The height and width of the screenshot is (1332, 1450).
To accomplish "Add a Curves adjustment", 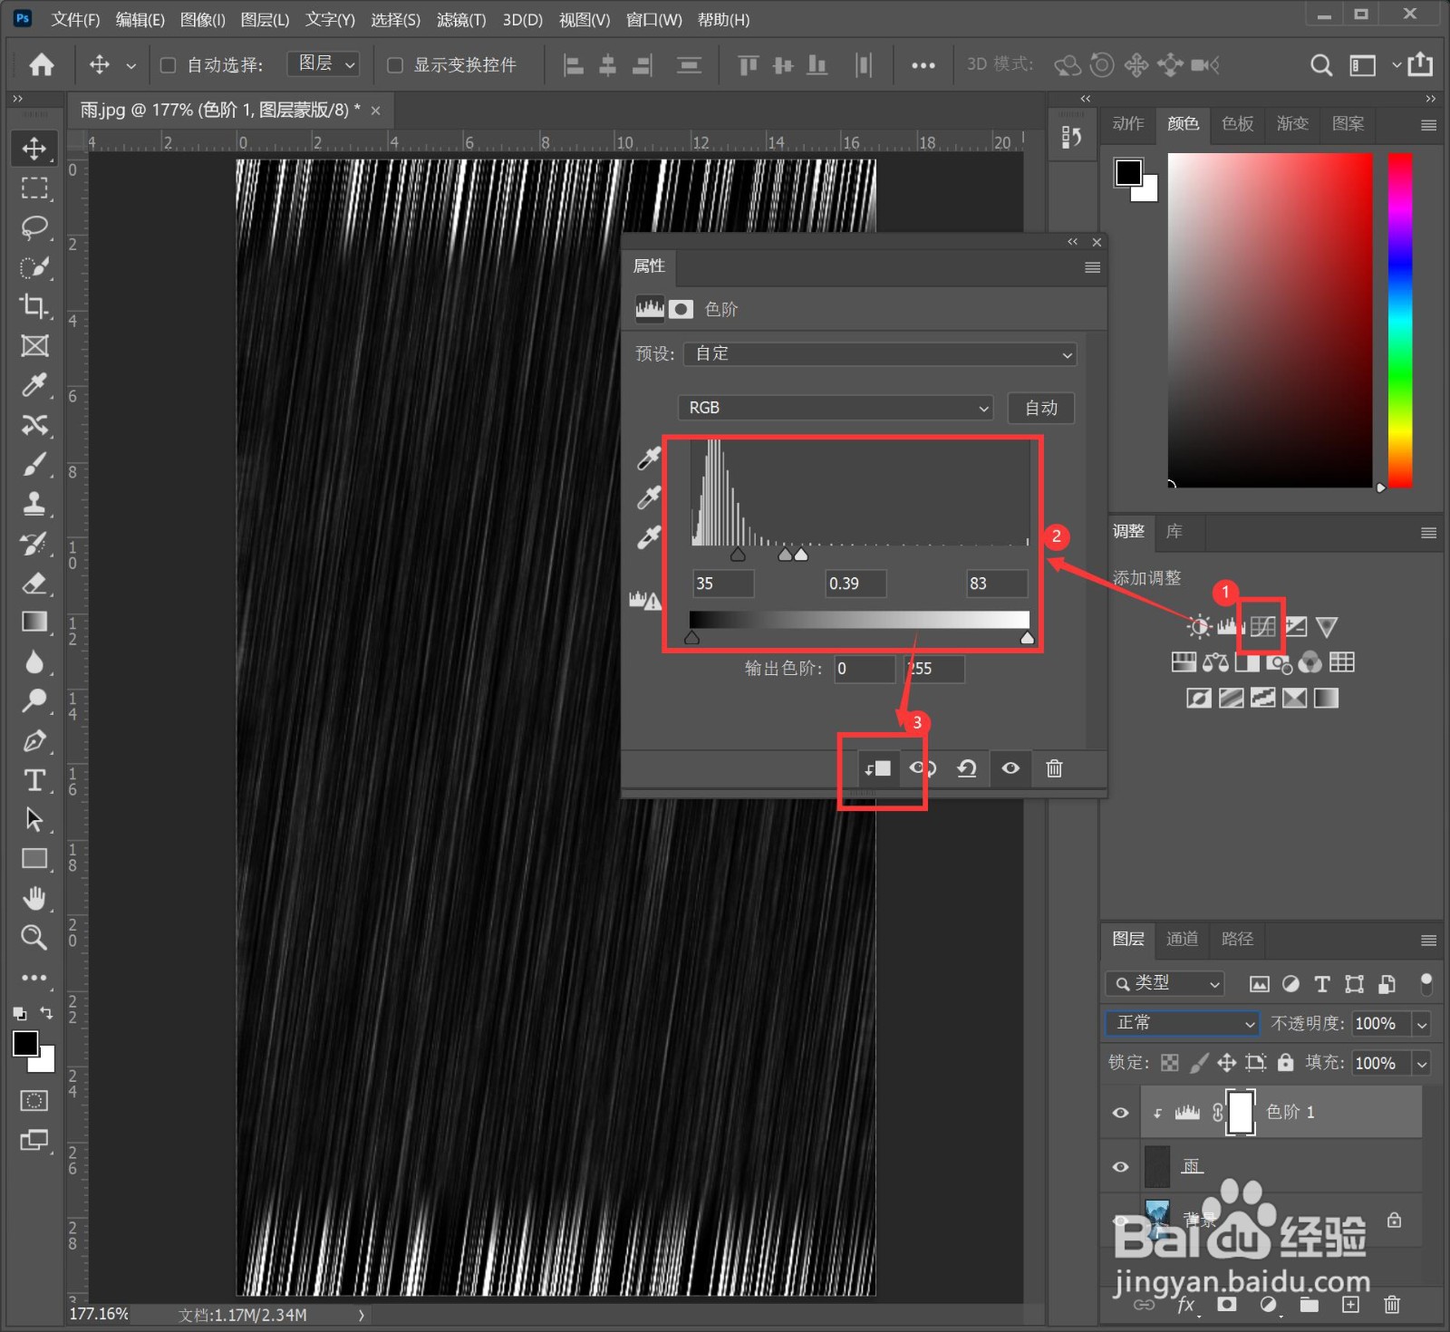I will (1262, 626).
